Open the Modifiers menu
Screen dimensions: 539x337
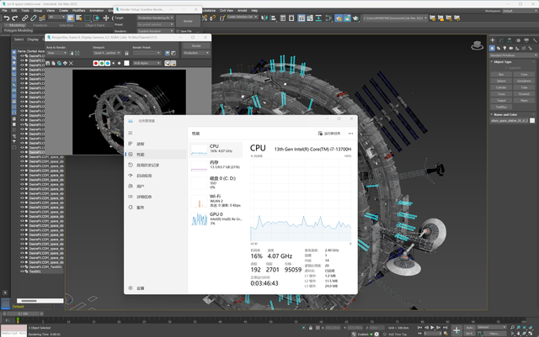78,11
